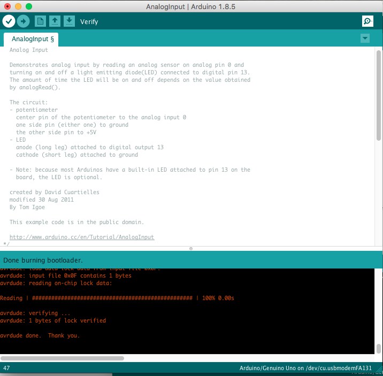Screen dimensions: 383x376
Task: Open the AnalogInput tutorial link
Action: tap(82, 237)
